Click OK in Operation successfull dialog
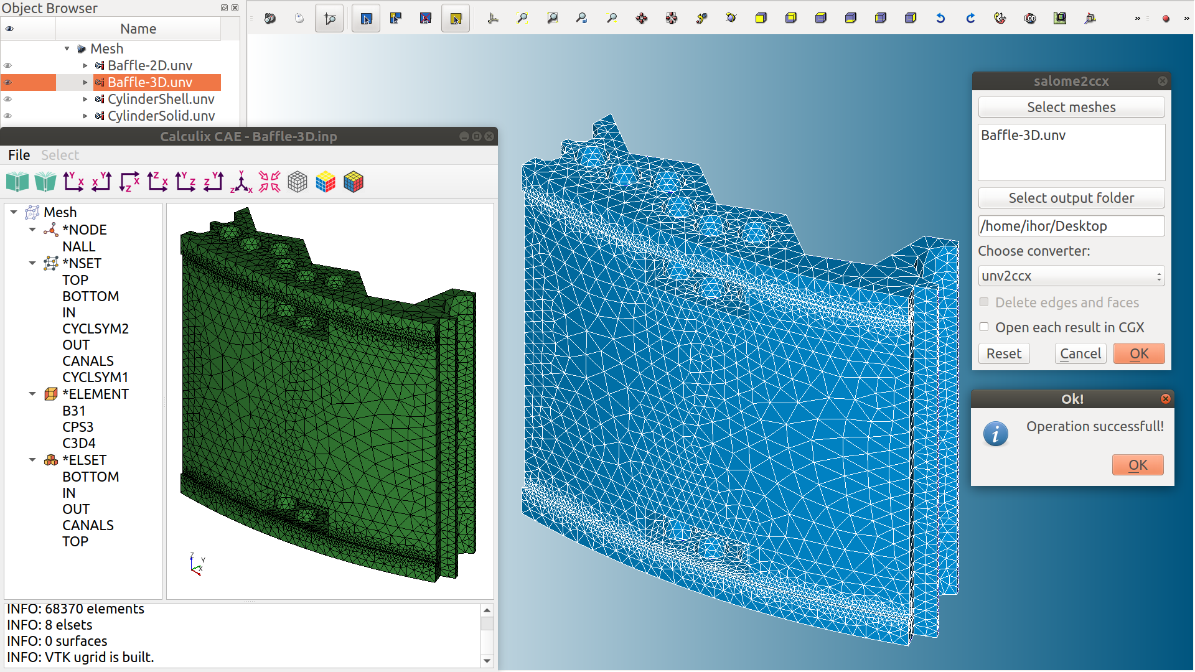The image size is (1195, 672). [1137, 465]
